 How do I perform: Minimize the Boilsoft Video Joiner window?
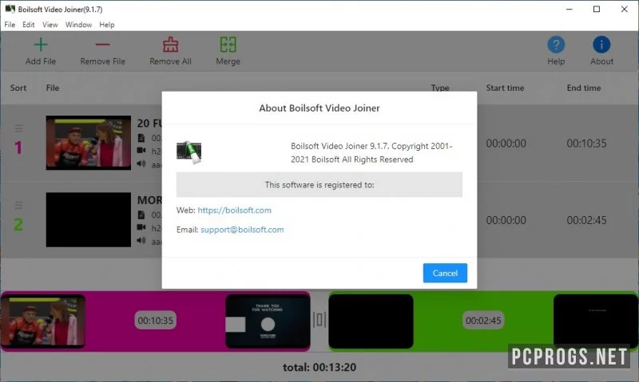570,9
